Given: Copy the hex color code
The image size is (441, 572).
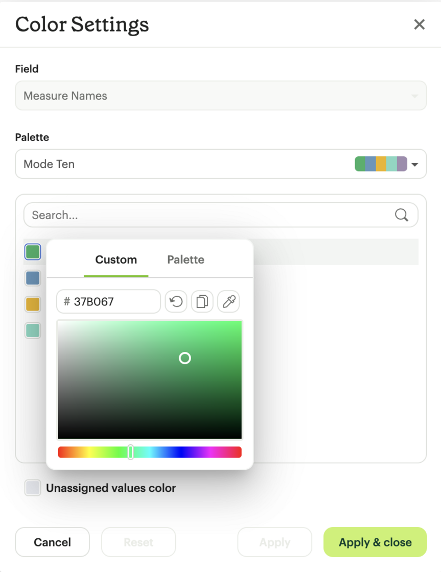Looking at the screenshot, I should click(x=202, y=301).
